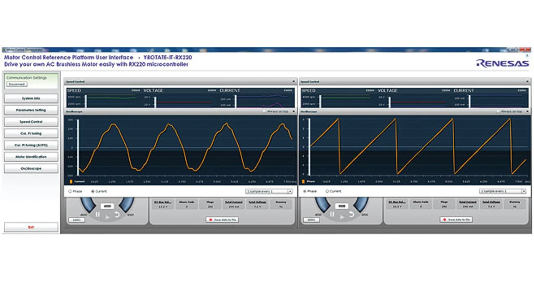Viewport: 534px width, 287px height.
Task: Click right panel Alarm Code readout
Action: [421, 204]
